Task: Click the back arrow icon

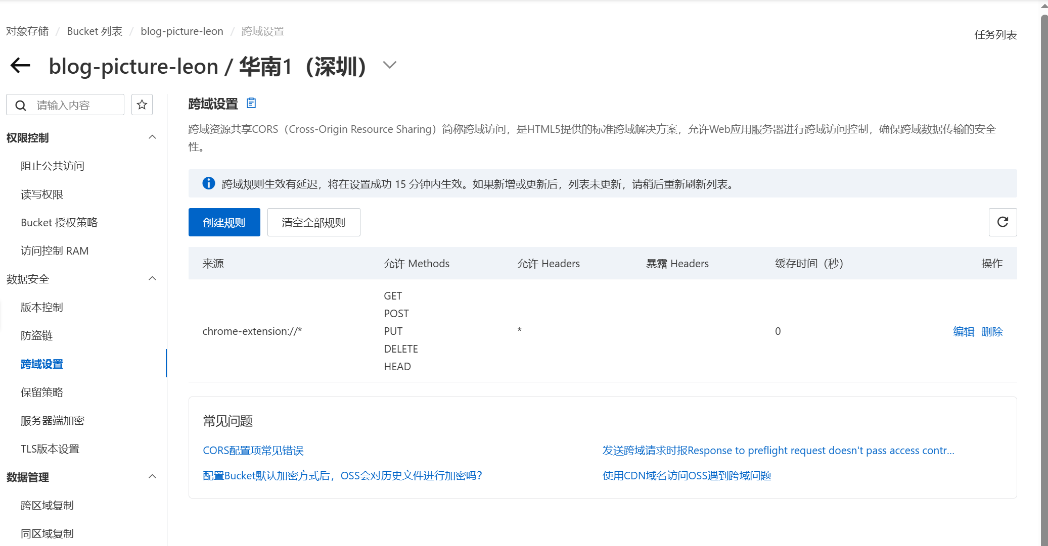Action: tap(20, 65)
